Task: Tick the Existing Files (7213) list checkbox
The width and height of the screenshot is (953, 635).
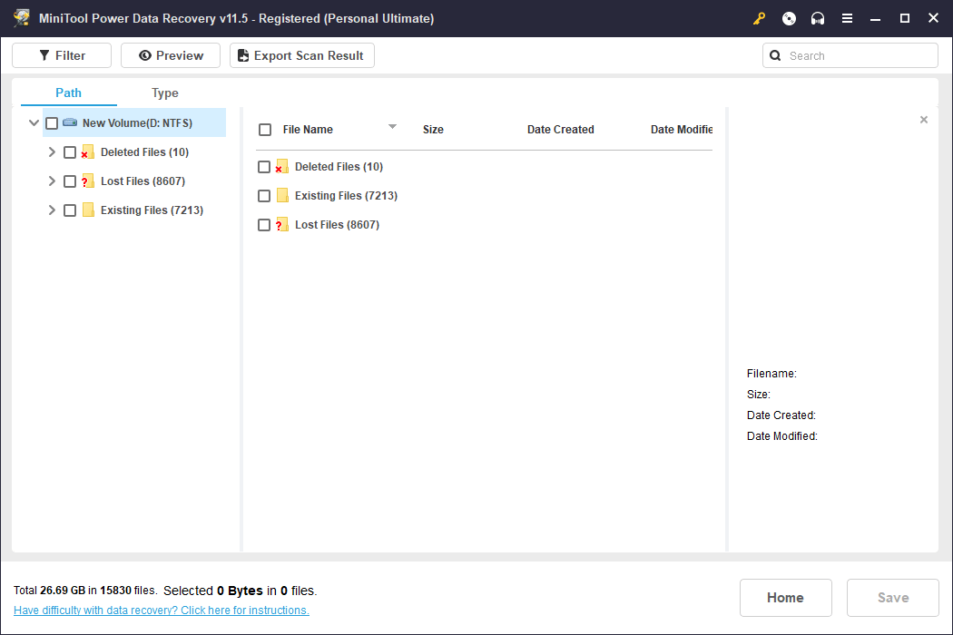Action: click(x=264, y=196)
